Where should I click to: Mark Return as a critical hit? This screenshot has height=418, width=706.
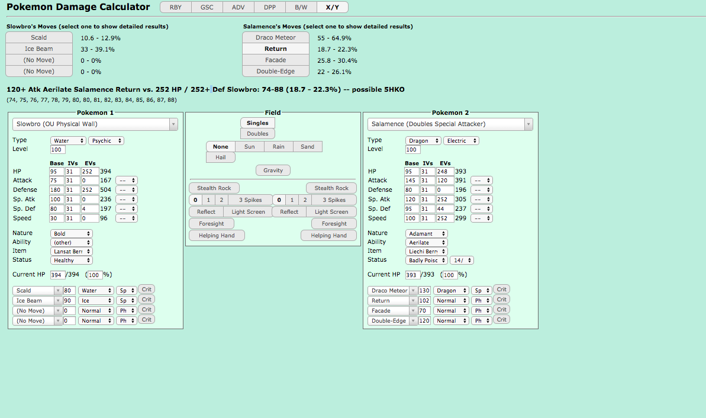click(x=502, y=300)
